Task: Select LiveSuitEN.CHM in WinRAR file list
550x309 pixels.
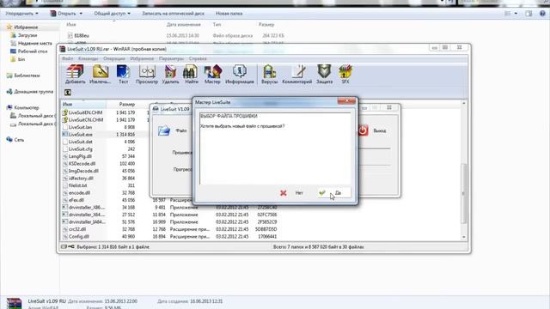Action: [86, 112]
